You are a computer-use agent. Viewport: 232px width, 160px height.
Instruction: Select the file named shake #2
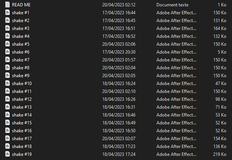(x=21, y=21)
